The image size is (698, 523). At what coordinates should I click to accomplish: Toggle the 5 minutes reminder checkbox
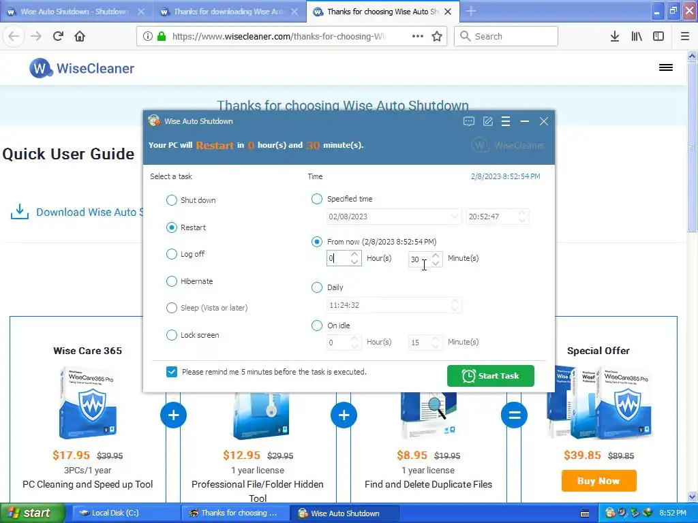(171, 372)
